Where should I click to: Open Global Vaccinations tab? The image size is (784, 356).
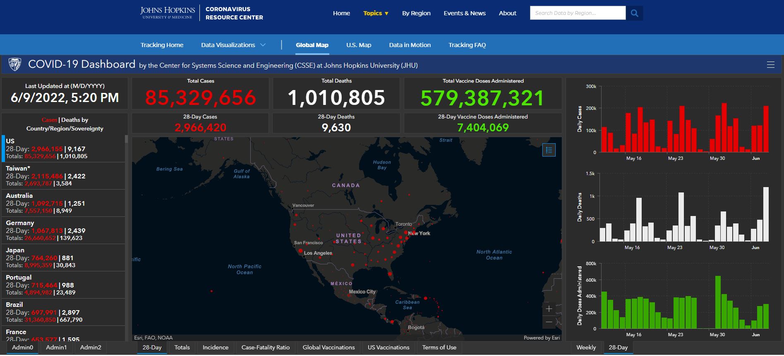tap(328, 347)
